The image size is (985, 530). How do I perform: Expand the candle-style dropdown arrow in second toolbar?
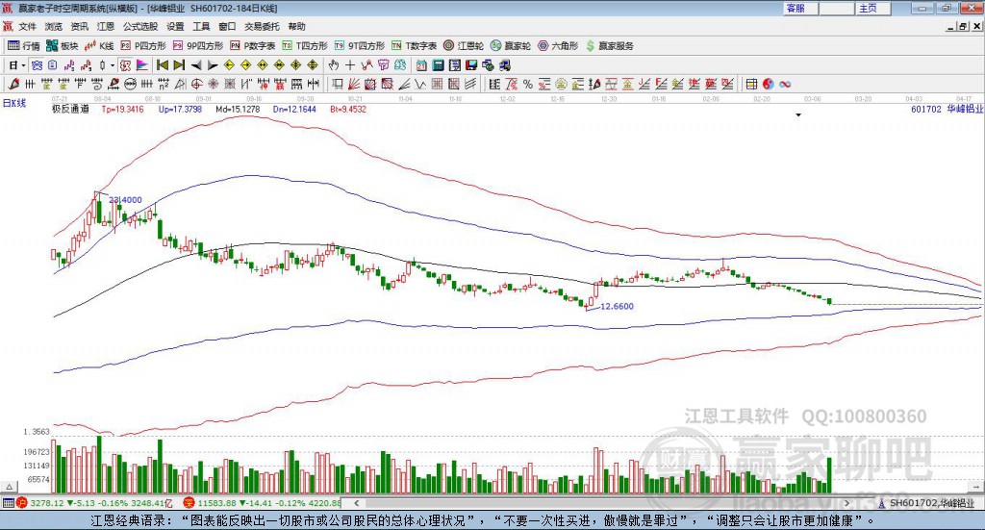pos(113,65)
